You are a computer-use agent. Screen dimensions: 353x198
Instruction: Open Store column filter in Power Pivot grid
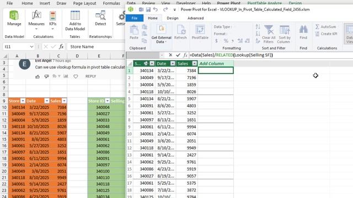[152, 64]
